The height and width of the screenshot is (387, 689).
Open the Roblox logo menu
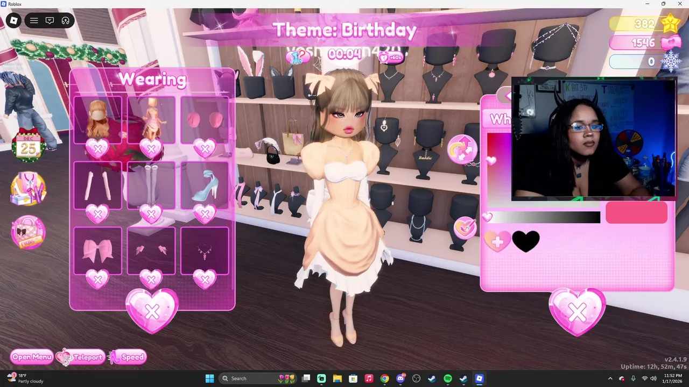(13, 20)
